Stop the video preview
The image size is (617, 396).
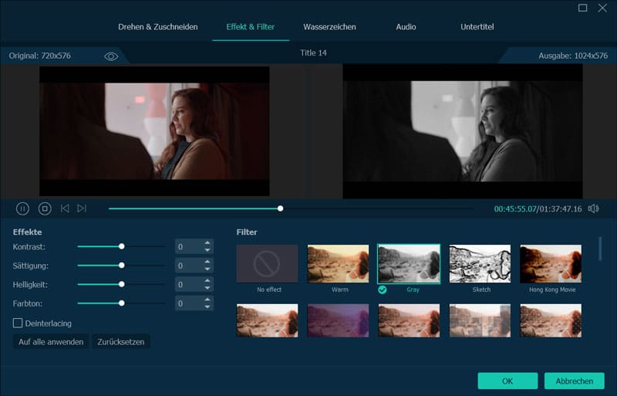(x=45, y=208)
